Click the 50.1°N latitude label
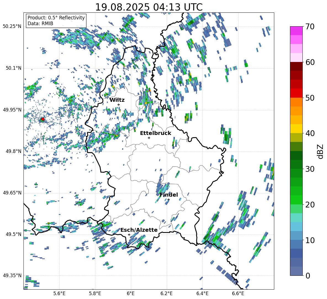The image size is (327, 299). click(14, 68)
